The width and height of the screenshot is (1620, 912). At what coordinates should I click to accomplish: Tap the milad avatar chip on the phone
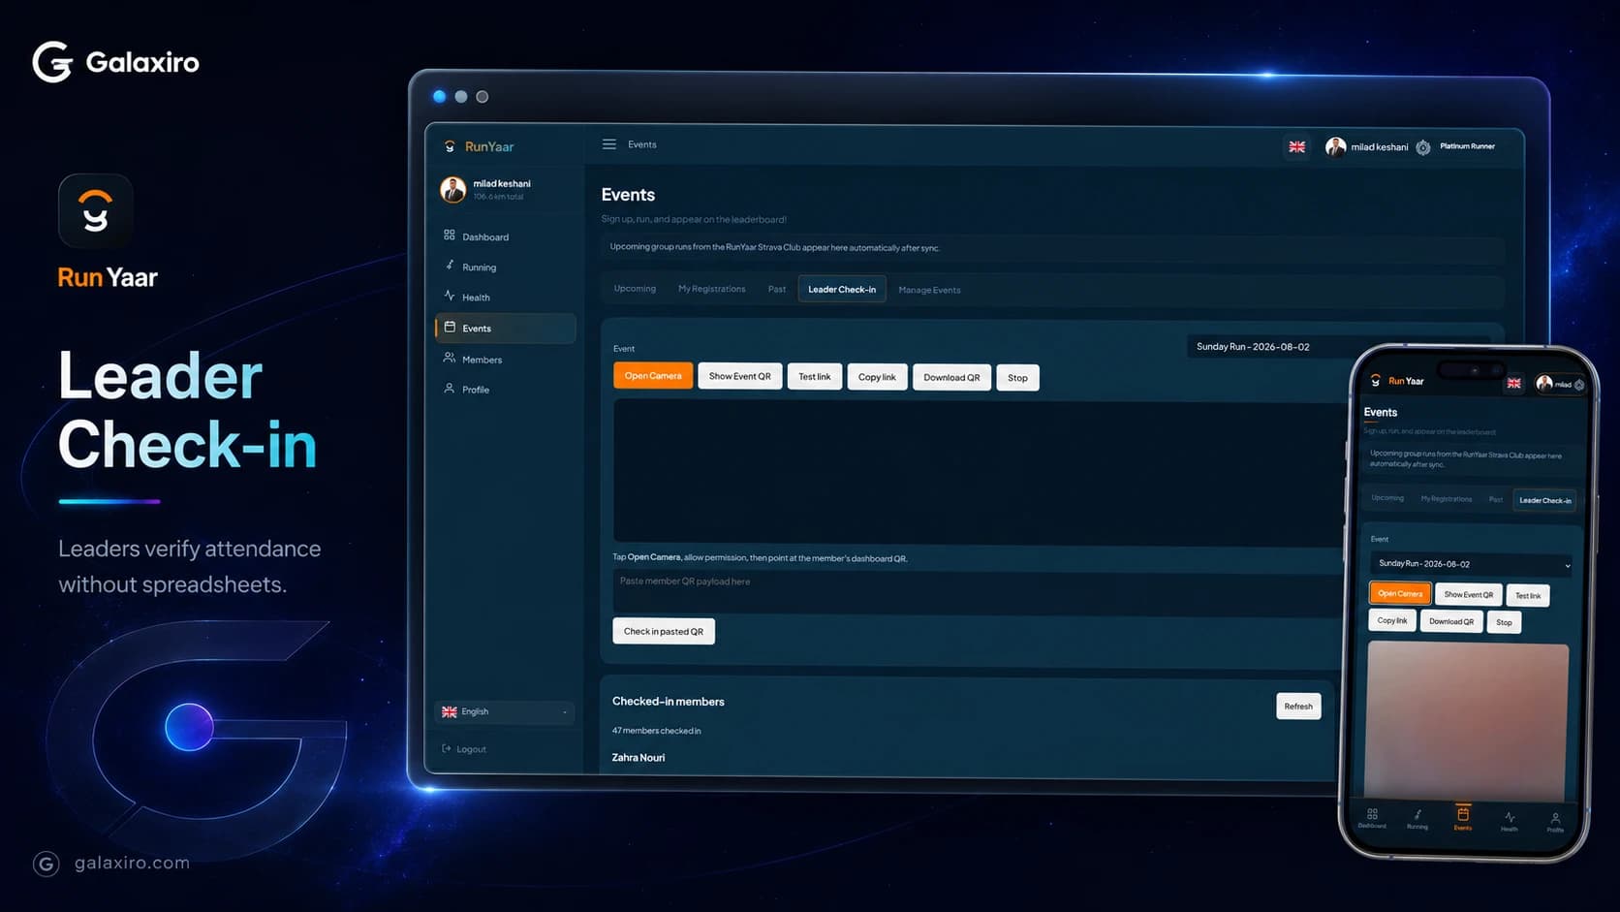[x=1560, y=384]
